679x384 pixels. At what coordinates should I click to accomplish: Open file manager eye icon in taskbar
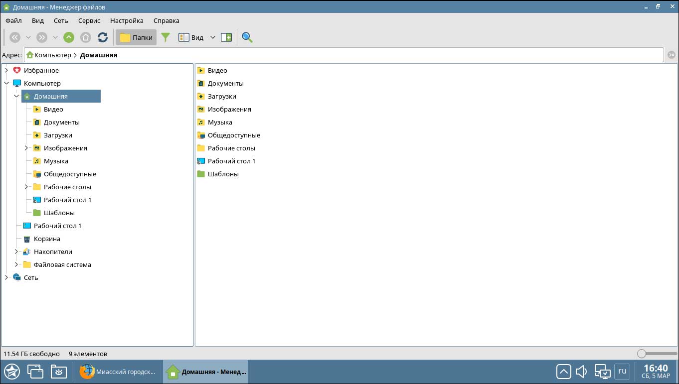(59, 371)
